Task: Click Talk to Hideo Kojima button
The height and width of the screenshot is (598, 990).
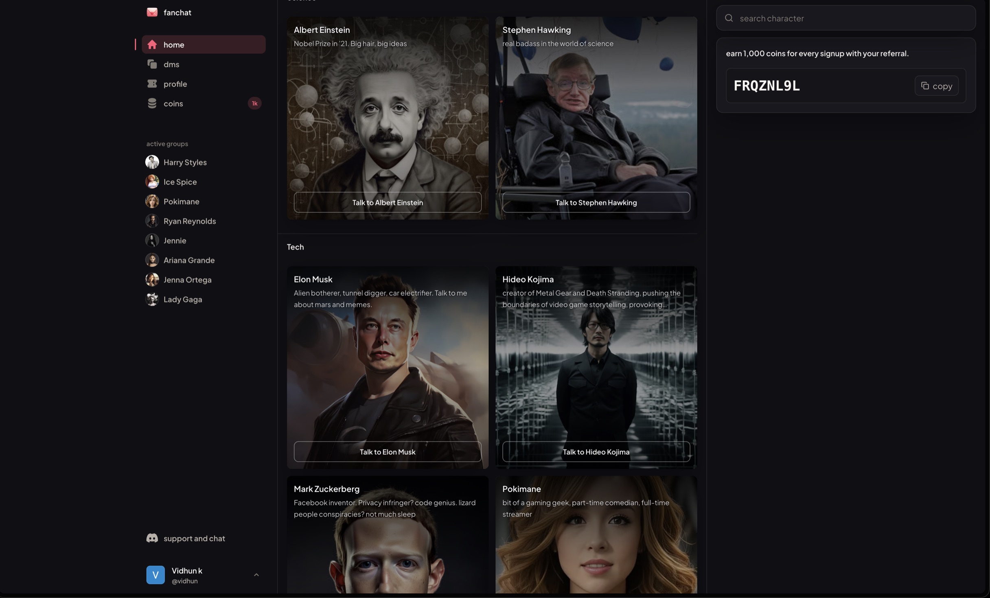Action: tap(596, 452)
